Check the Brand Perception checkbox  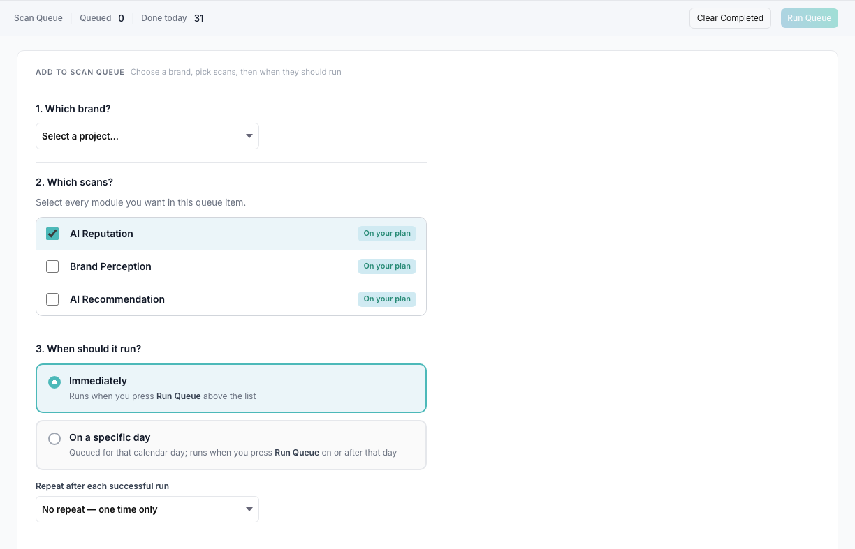point(52,266)
